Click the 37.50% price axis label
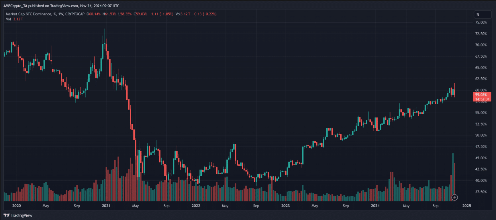The width and height of the screenshot is (496, 220). click(x=481, y=192)
